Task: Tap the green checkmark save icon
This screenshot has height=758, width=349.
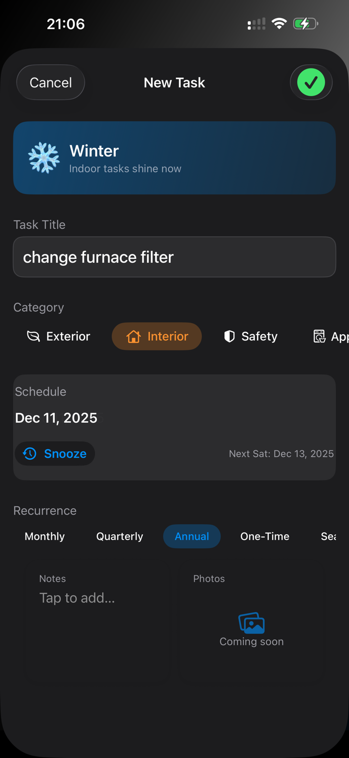Action: [311, 82]
